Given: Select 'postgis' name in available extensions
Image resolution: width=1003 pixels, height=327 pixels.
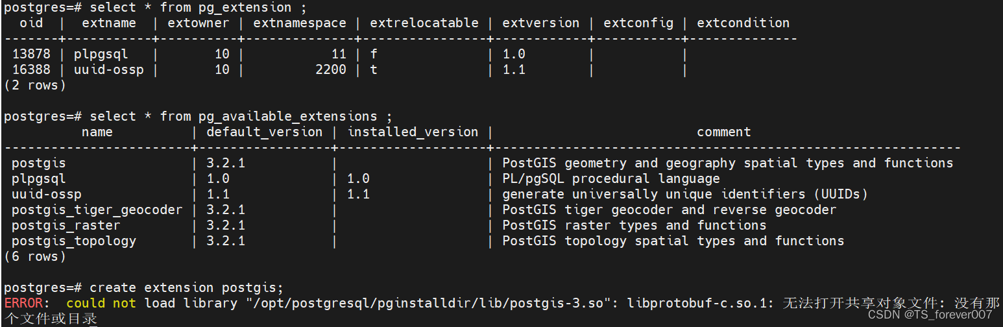Looking at the screenshot, I should pyautogui.click(x=39, y=163).
